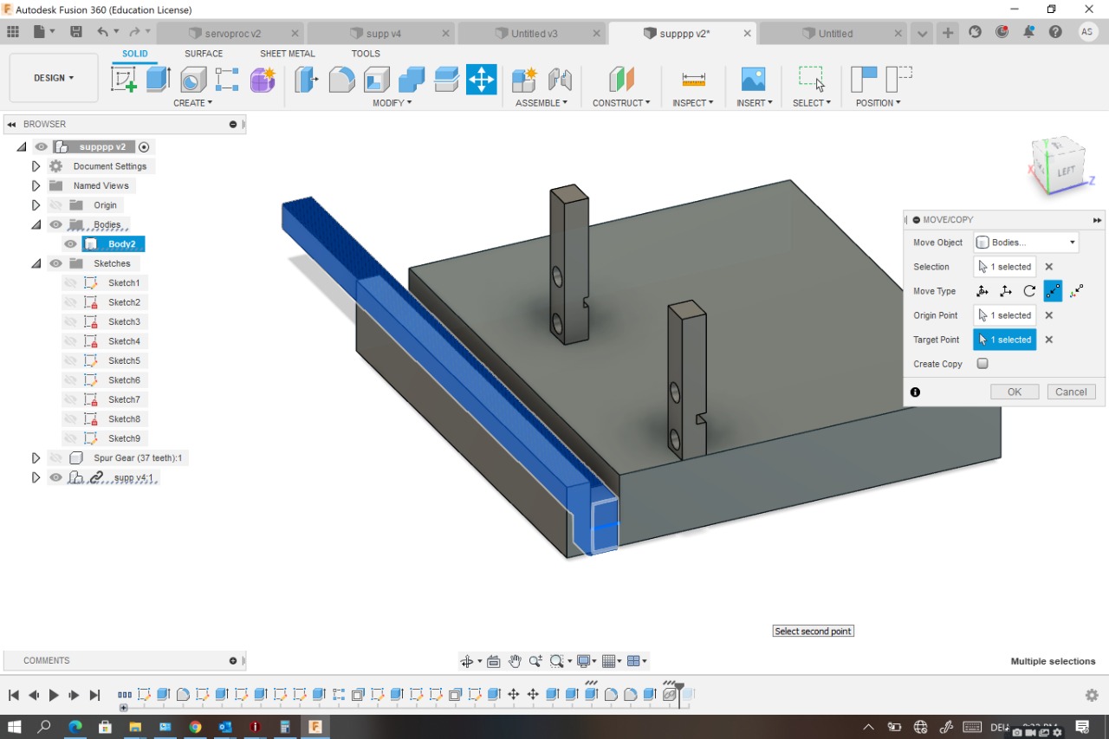Click the Combine tool icon

coord(412,80)
